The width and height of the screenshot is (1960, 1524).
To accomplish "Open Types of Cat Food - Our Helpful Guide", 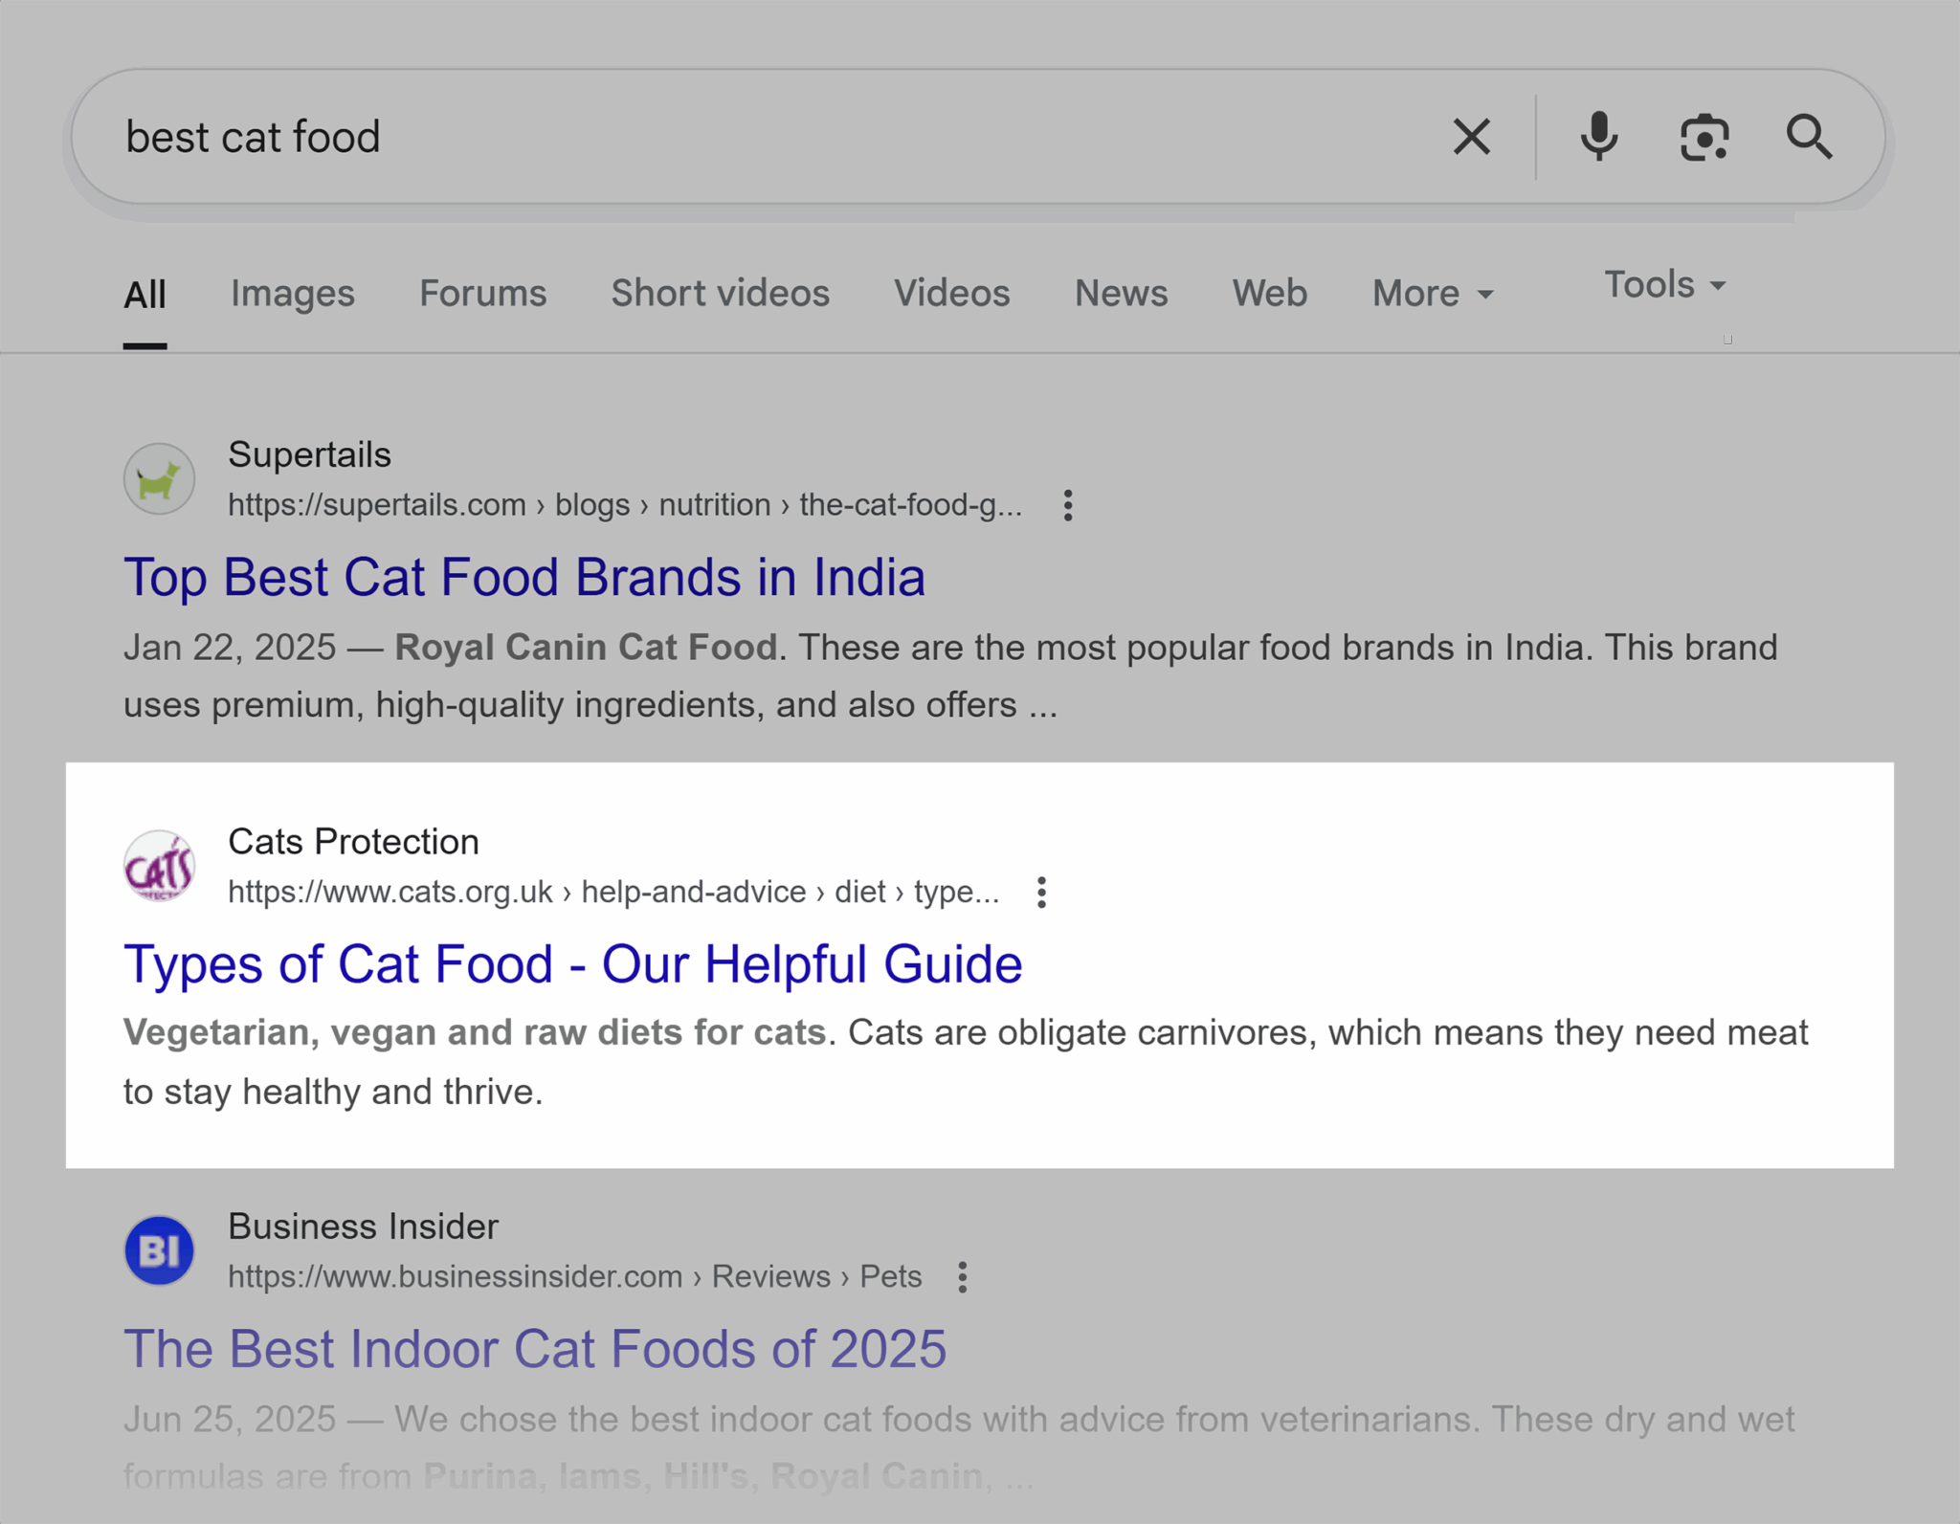I will pyautogui.click(x=572, y=963).
